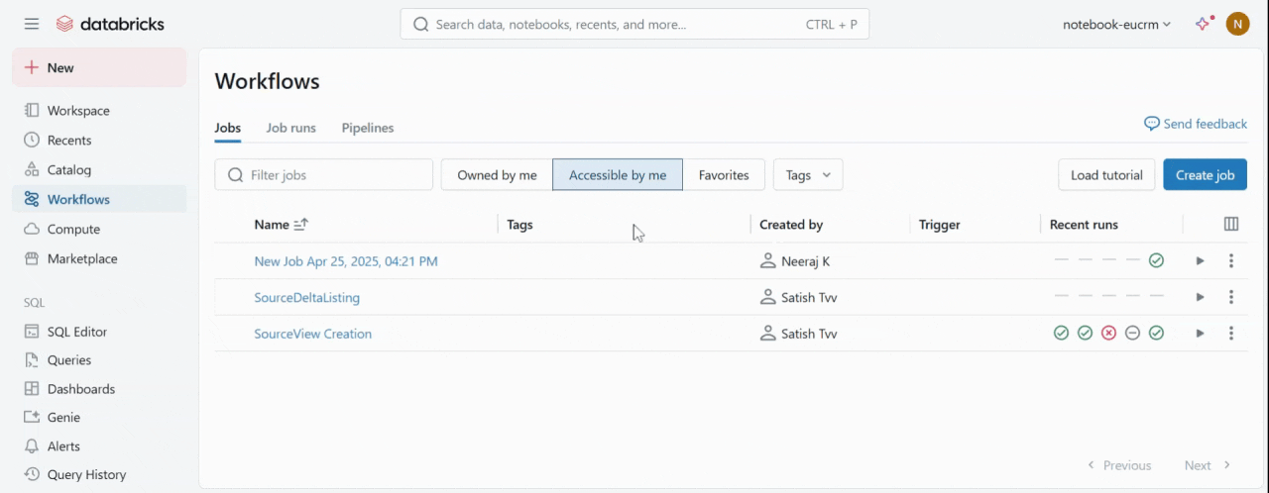Open the column chooser icon
Image resolution: width=1269 pixels, height=493 pixels.
(1231, 225)
